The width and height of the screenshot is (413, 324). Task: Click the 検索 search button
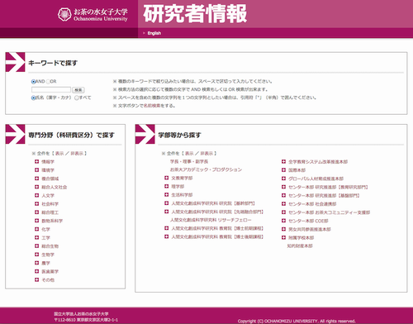click(x=78, y=90)
